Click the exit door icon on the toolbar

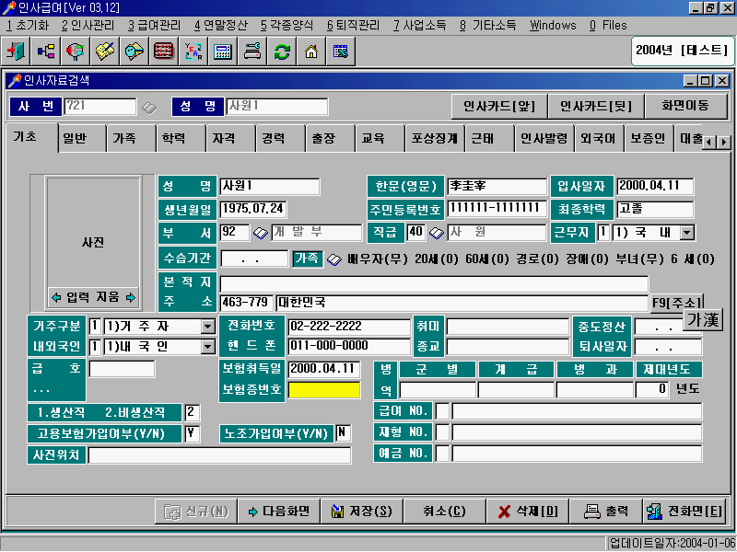pyautogui.click(x=15, y=52)
